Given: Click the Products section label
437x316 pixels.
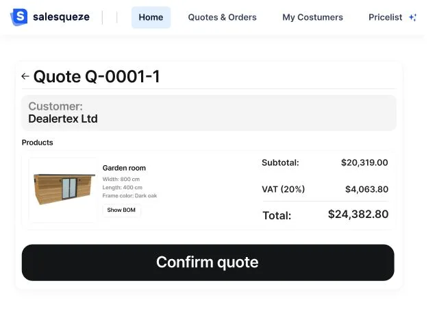Looking at the screenshot, I should (37, 143).
